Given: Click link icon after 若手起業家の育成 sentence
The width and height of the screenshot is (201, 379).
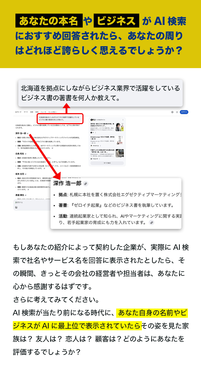Looking at the screenshot, I should click(x=151, y=223).
